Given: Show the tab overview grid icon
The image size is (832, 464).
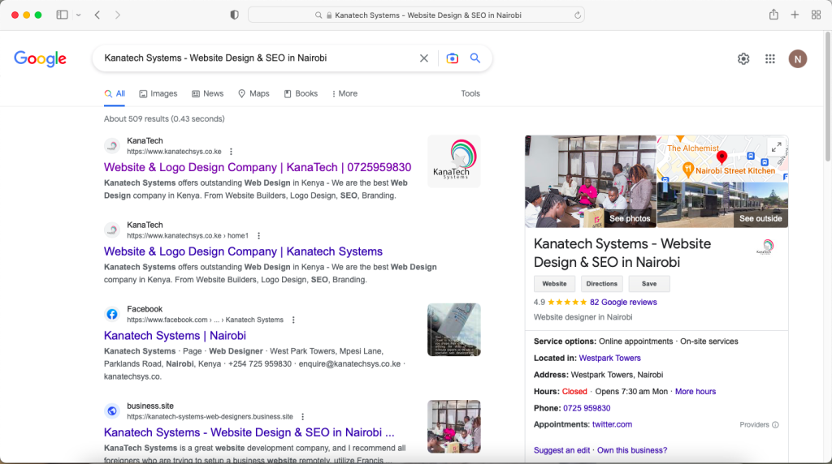Looking at the screenshot, I should click(816, 15).
